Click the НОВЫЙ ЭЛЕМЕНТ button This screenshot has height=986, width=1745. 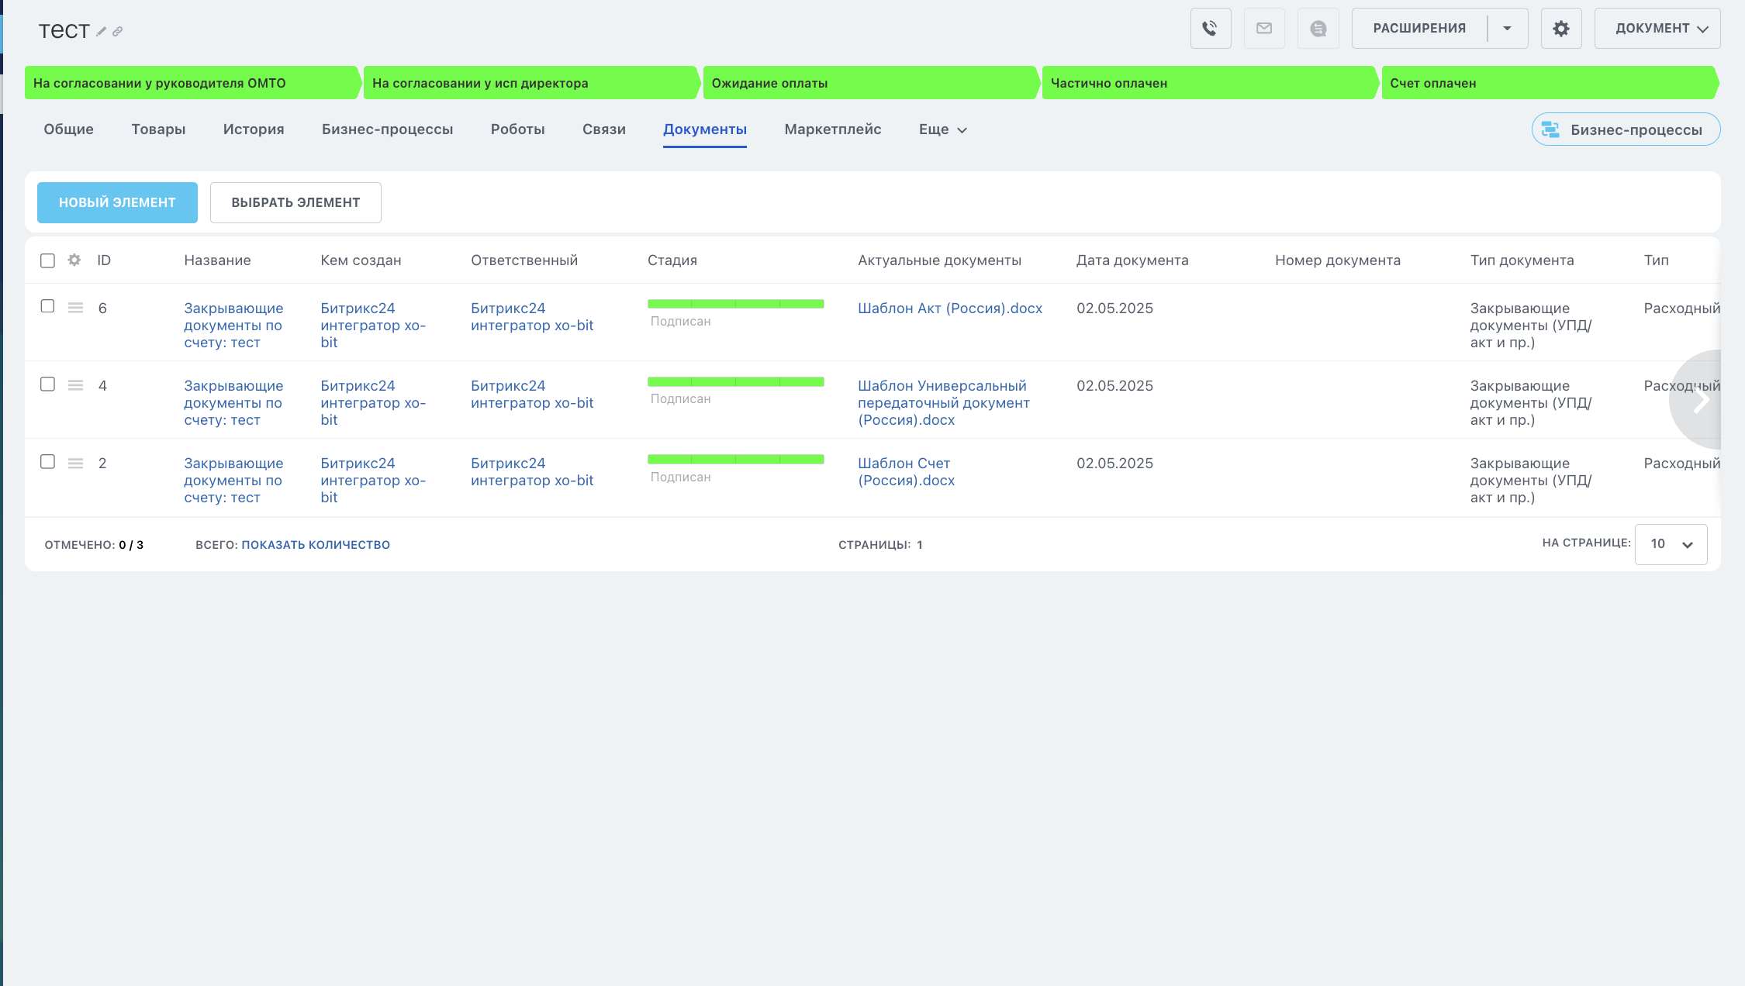tap(117, 202)
